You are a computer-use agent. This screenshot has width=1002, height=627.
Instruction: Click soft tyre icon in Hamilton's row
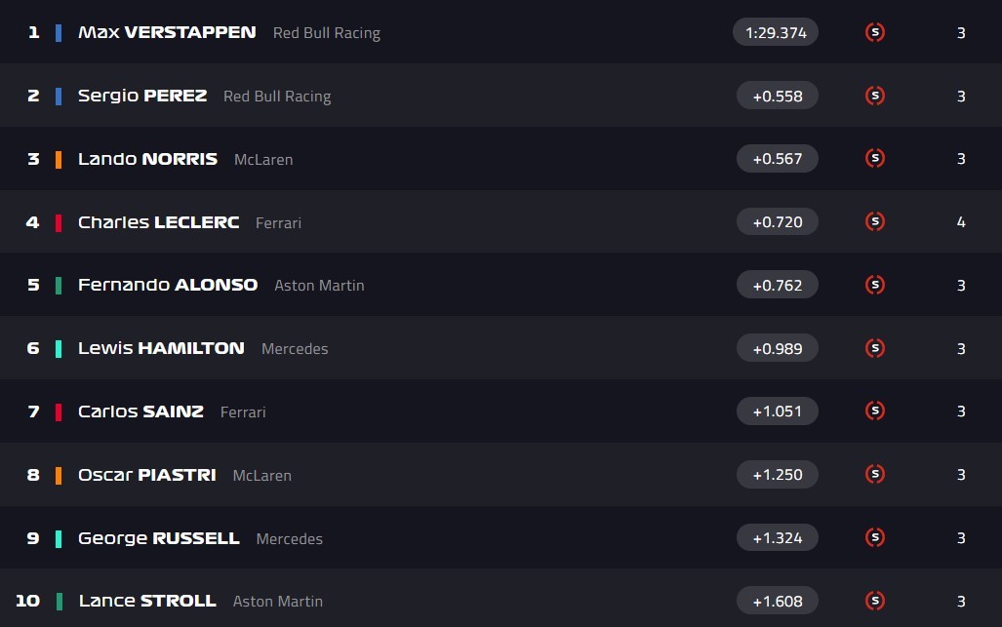click(875, 348)
